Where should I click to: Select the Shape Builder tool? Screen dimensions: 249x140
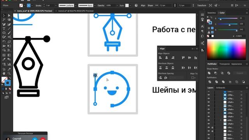click(4, 50)
